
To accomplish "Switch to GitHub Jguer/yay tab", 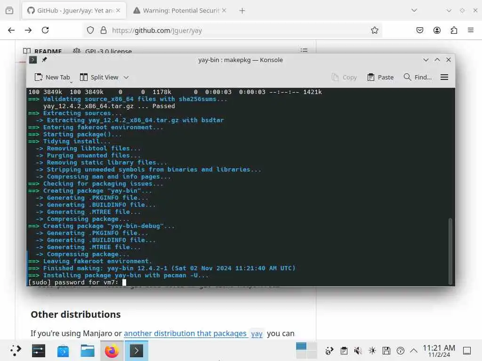I will tap(74, 10).
